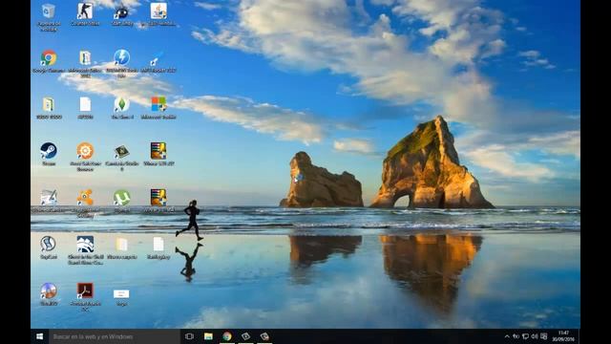Switch to Chrome in the taskbar

(x=227, y=336)
